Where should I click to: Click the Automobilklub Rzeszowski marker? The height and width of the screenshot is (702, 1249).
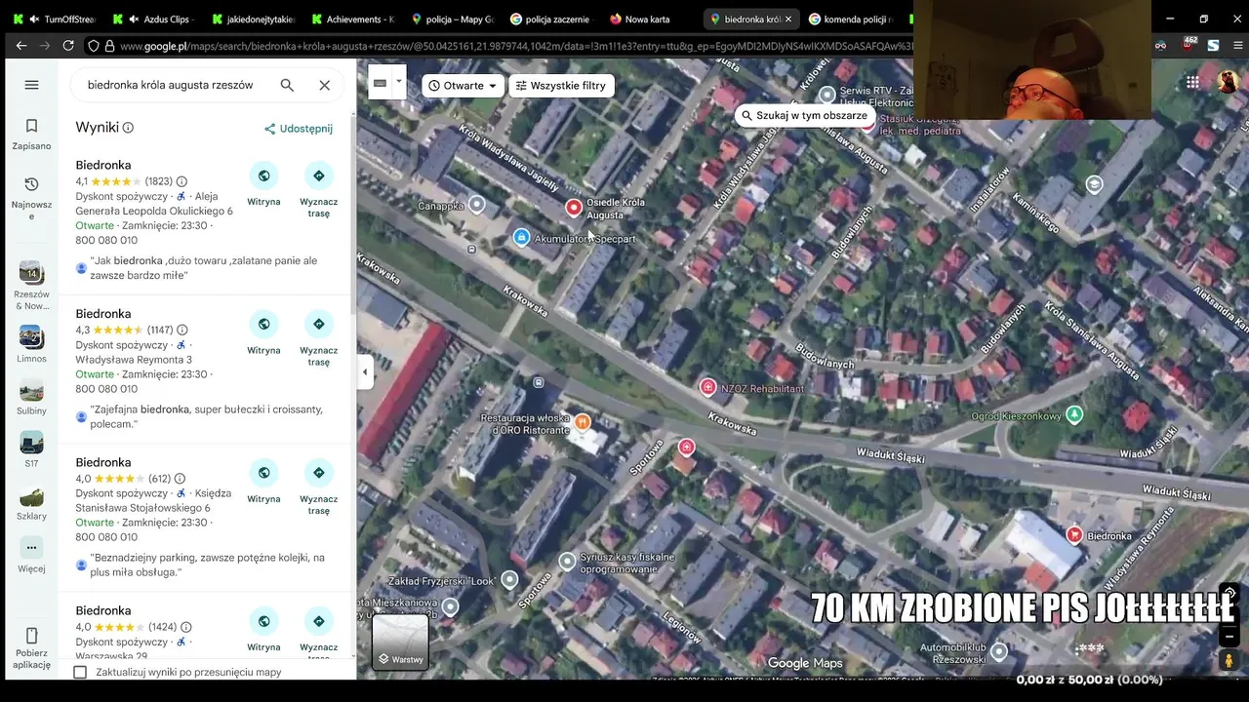click(998, 650)
